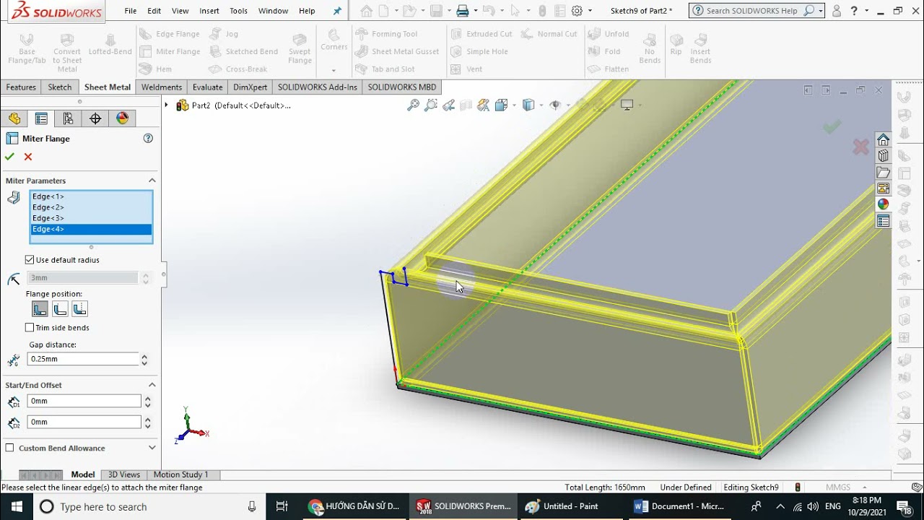Screen dimensions: 924x520
Task: Open the Insert menu
Action: coord(209,11)
